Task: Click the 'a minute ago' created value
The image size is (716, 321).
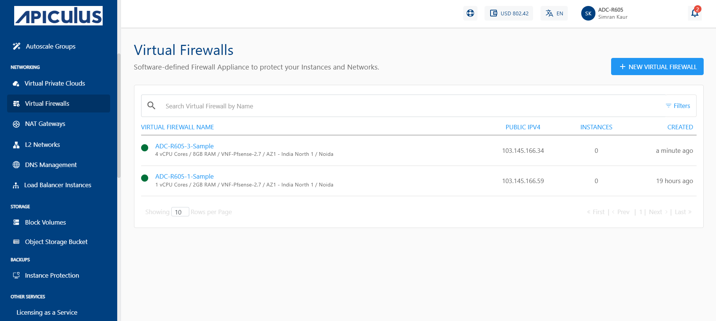Action: click(674, 151)
